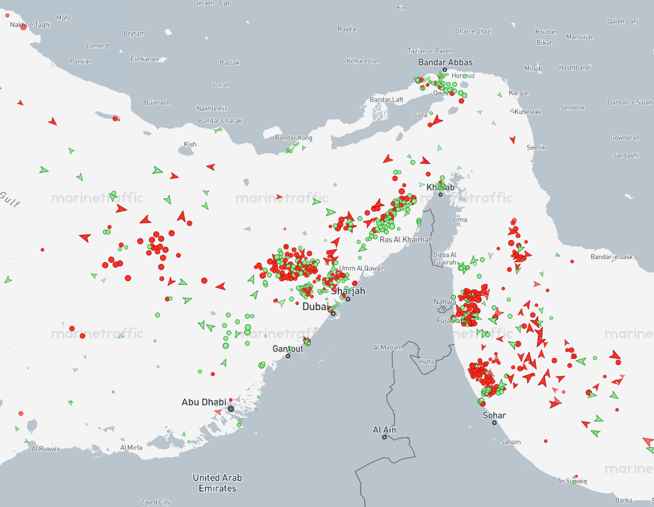Select the green ship arrow near Dibba Al Fujairah

pos(474,261)
